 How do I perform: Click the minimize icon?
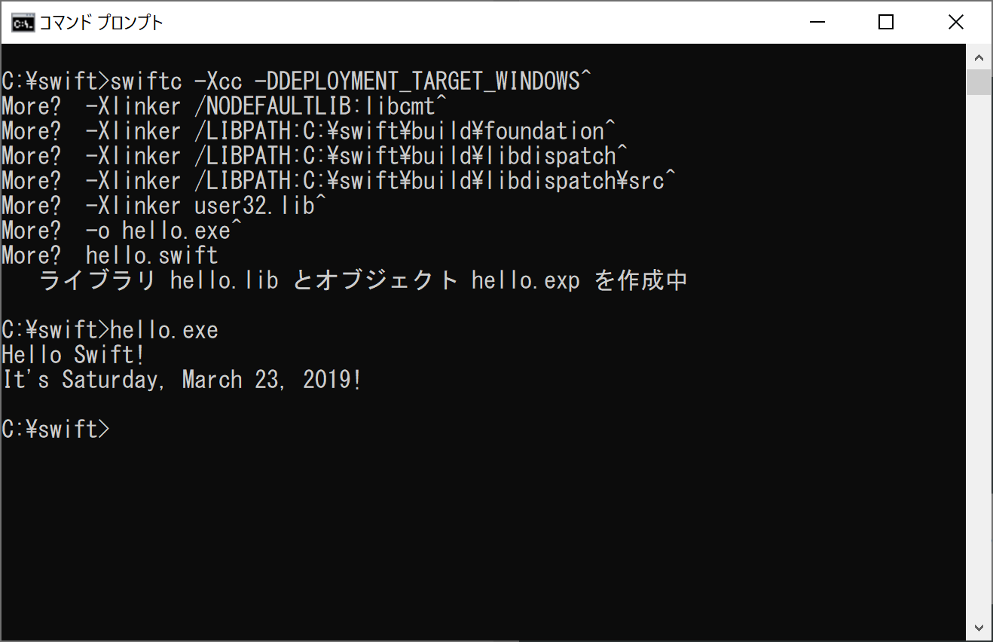tap(817, 22)
